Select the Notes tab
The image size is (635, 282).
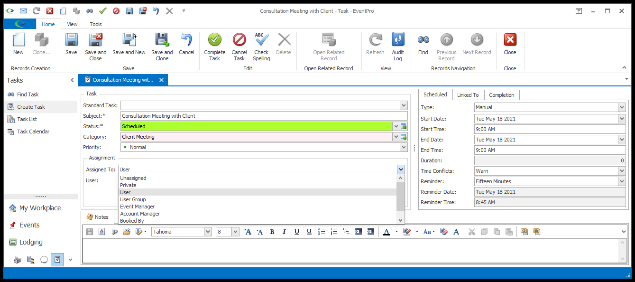pyautogui.click(x=98, y=217)
